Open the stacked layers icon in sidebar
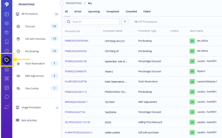Screen dimensions: 222x138 (7, 23)
